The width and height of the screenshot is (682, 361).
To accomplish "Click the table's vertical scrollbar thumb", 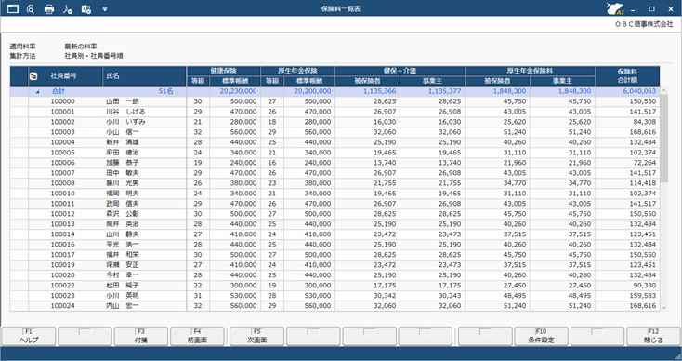I will [663, 139].
